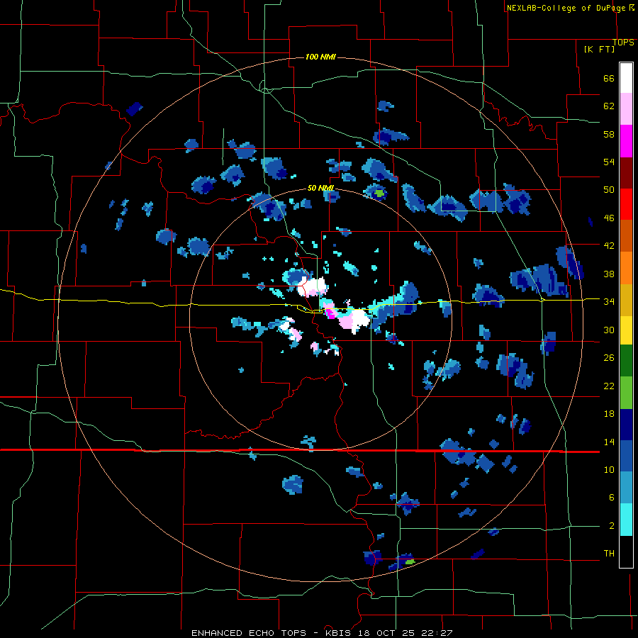
Task: Pick the dark green legend swatch
Action: click(626, 361)
